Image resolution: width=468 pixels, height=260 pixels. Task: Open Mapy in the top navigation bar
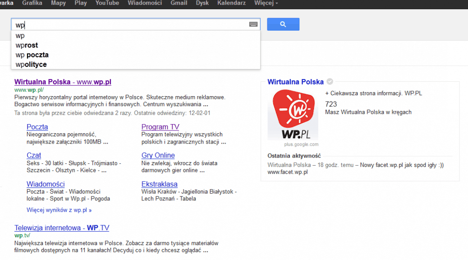point(59,3)
